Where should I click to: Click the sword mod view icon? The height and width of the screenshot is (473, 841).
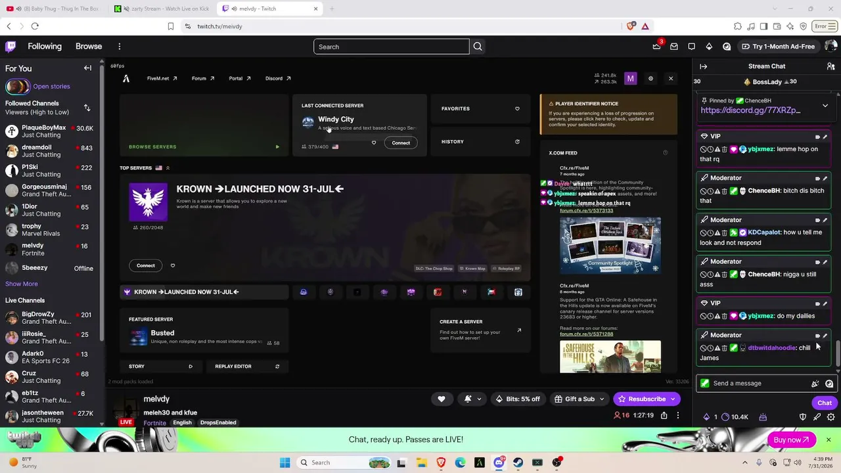click(x=817, y=417)
